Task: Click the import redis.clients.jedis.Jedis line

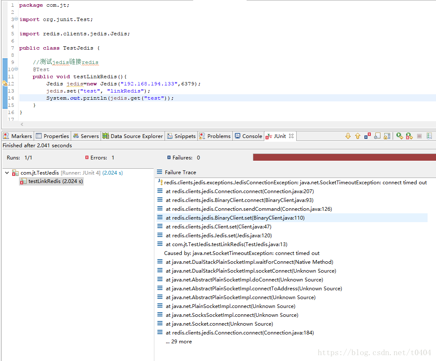Action: (74, 34)
